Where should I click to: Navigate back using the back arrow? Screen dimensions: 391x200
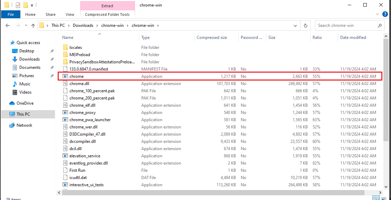point(8,25)
